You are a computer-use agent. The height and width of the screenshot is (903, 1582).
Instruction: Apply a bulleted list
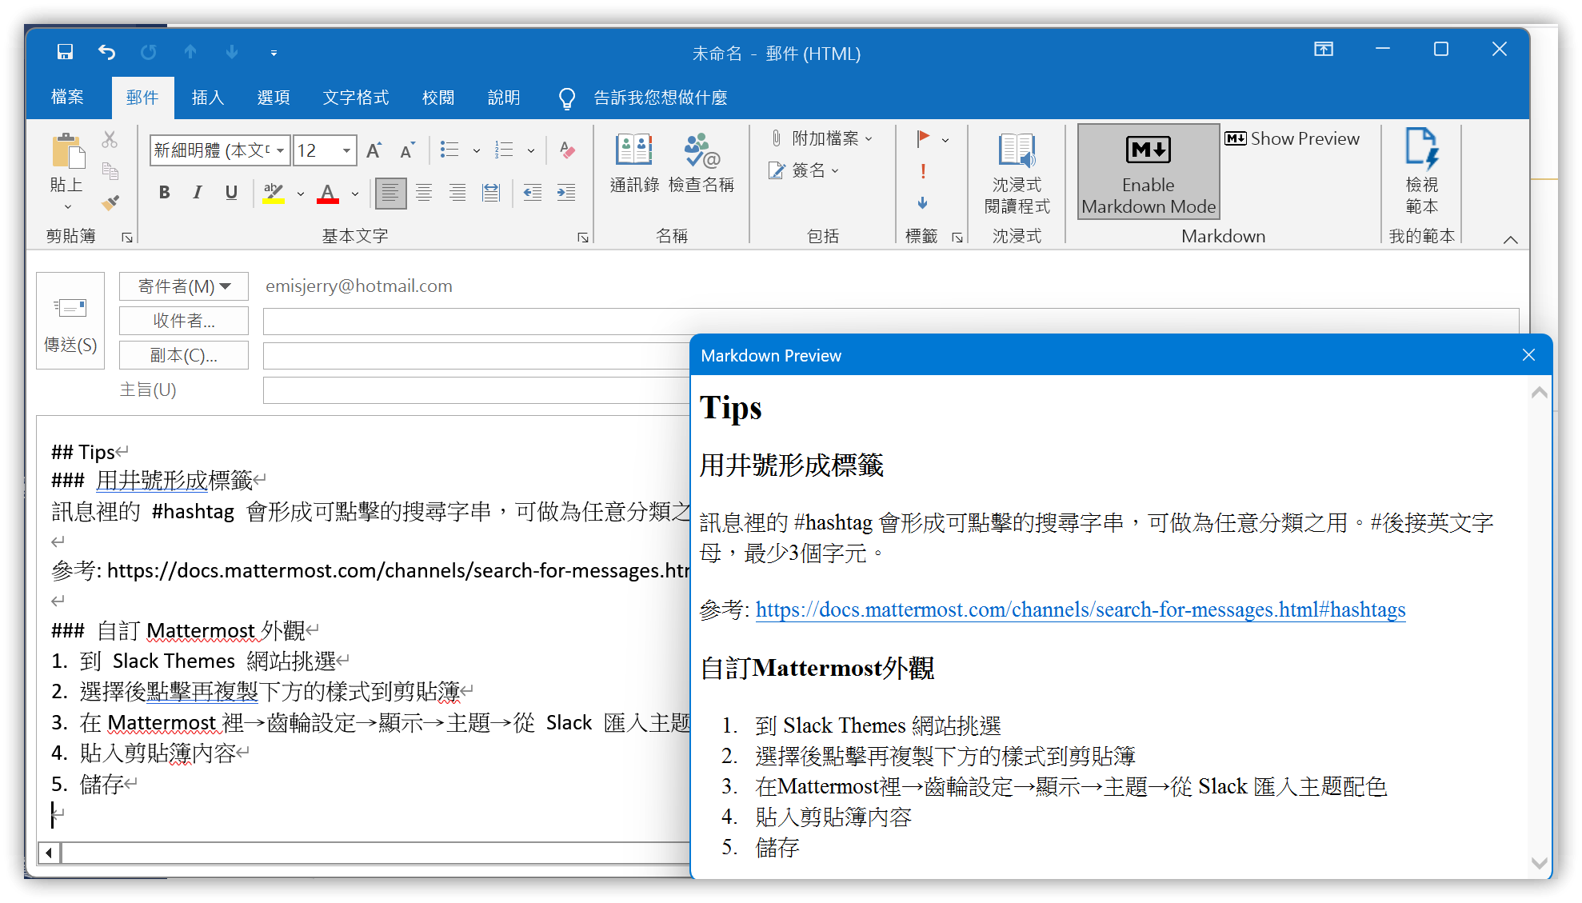[449, 150]
